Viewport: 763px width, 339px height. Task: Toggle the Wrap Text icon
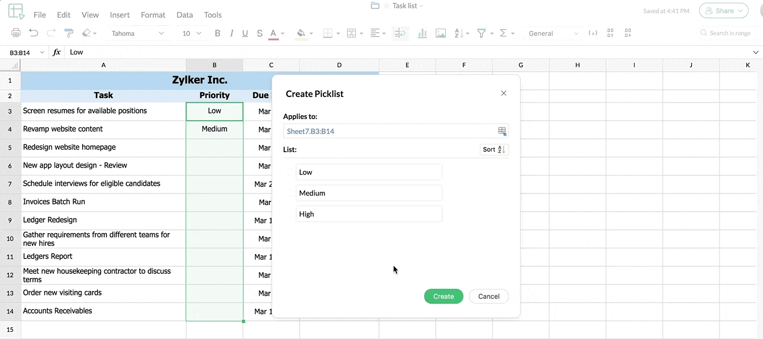(400, 33)
